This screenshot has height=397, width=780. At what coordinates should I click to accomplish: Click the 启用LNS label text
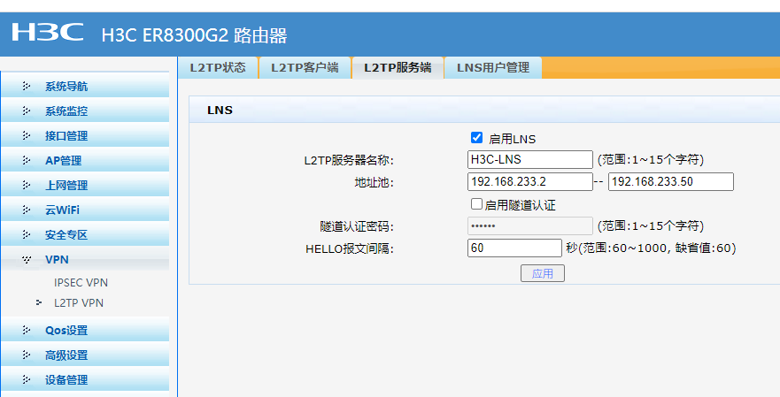[513, 139]
